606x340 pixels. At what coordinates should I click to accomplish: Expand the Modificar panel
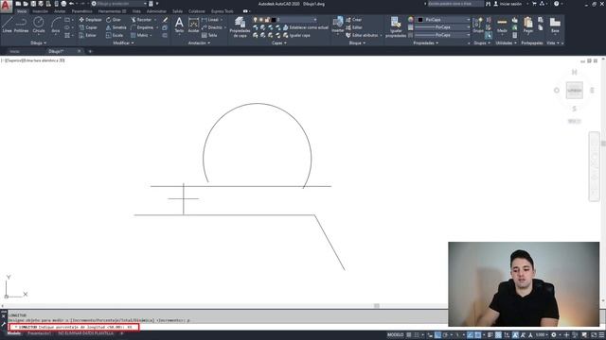123,43
